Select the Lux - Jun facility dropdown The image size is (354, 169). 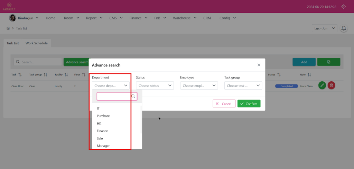click(324, 28)
